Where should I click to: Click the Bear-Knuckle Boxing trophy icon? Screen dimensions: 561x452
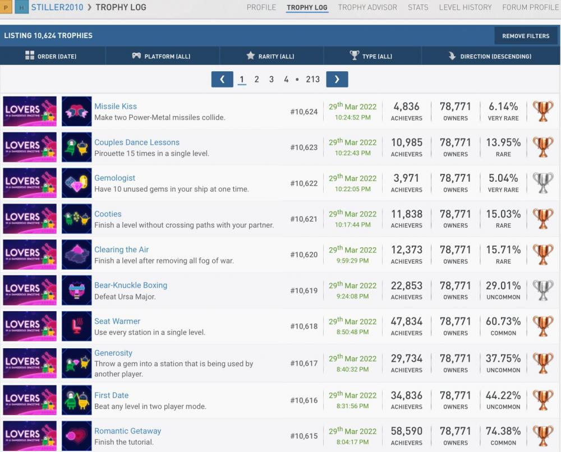(x=76, y=290)
